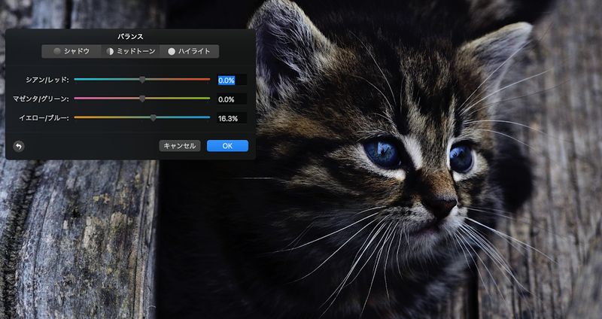Click the マゼンタ/グリーン percentage field
The height and width of the screenshot is (319, 602).
231,99
